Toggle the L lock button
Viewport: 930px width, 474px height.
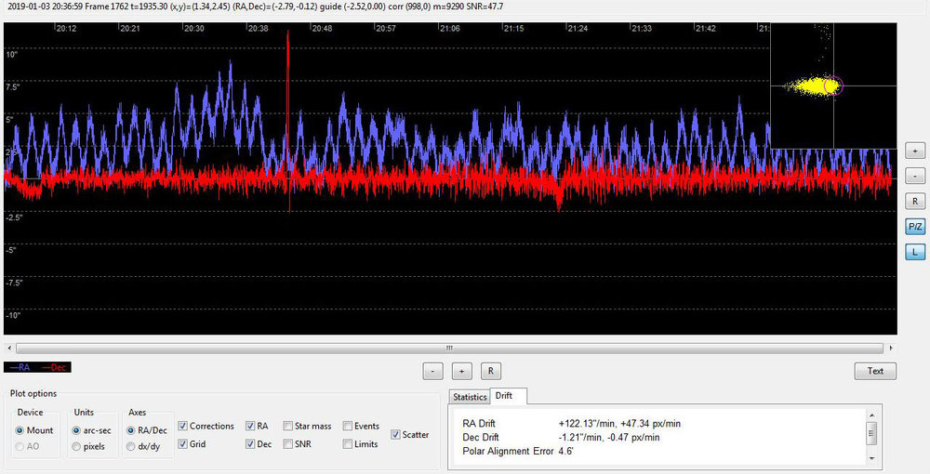pyautogui.click(x=914, y=252)
